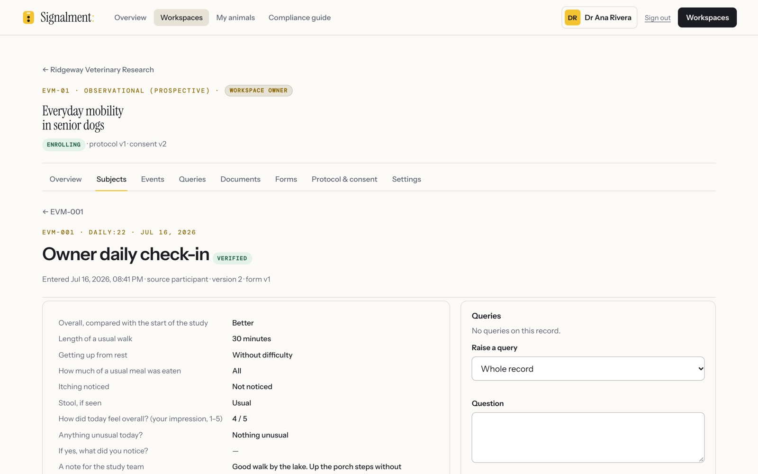
Task: Click the No queries on this record text
Action: pyautogui.click(x=516, y=331)
